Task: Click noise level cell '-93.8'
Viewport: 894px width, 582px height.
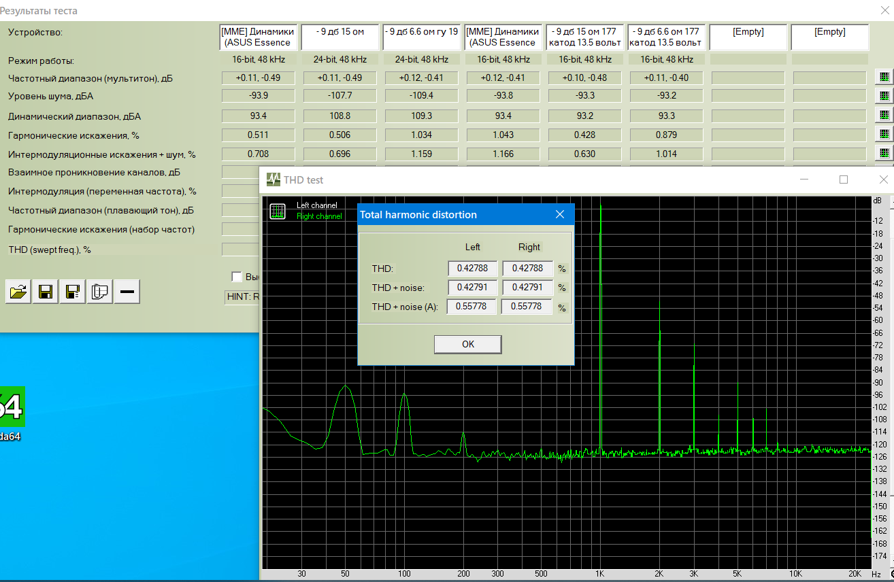Action: [503, 97]
